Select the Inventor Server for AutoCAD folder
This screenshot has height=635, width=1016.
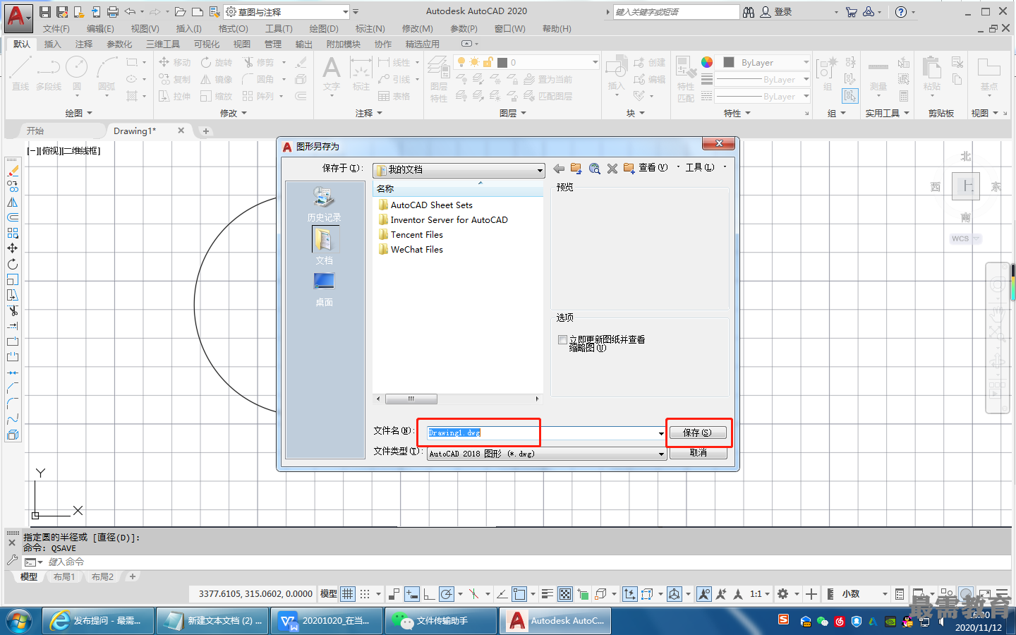click(443, 219)
